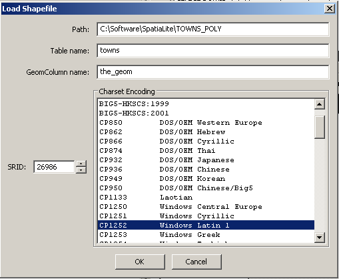Select BIG5-HKSCS:2001 encoding
Viewport: 339px width, 279px height.
click(x=206, y=113)
